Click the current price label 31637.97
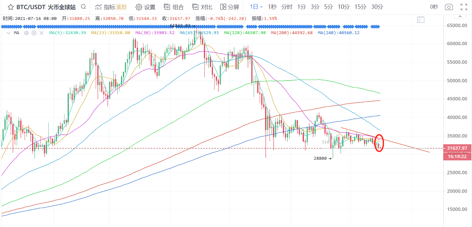The width and height of the screenshot is (472, 227). click(457, 148)
